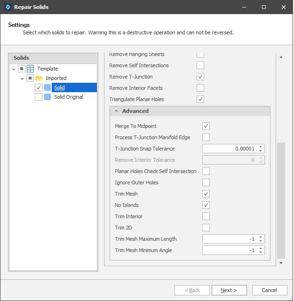This screenshot has height=301, width=294.
Task: Uncheck the No Islands option
Action: (x=206, y=205)
